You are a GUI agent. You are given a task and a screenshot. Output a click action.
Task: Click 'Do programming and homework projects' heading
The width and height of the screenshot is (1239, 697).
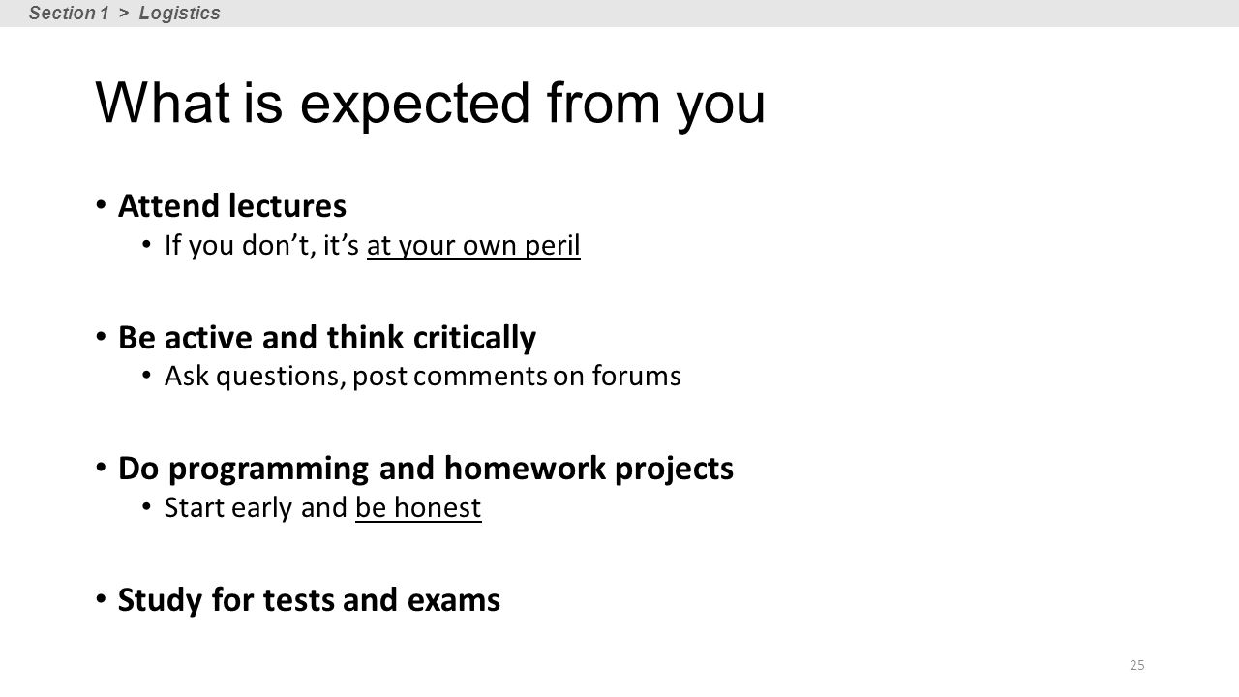426,469
